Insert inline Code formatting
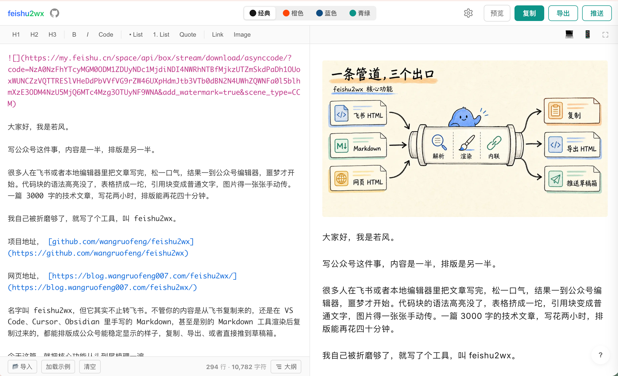 (106, 35)
